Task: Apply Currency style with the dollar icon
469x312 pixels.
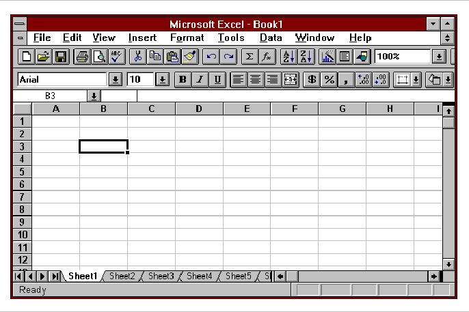Action: point(312,80)
